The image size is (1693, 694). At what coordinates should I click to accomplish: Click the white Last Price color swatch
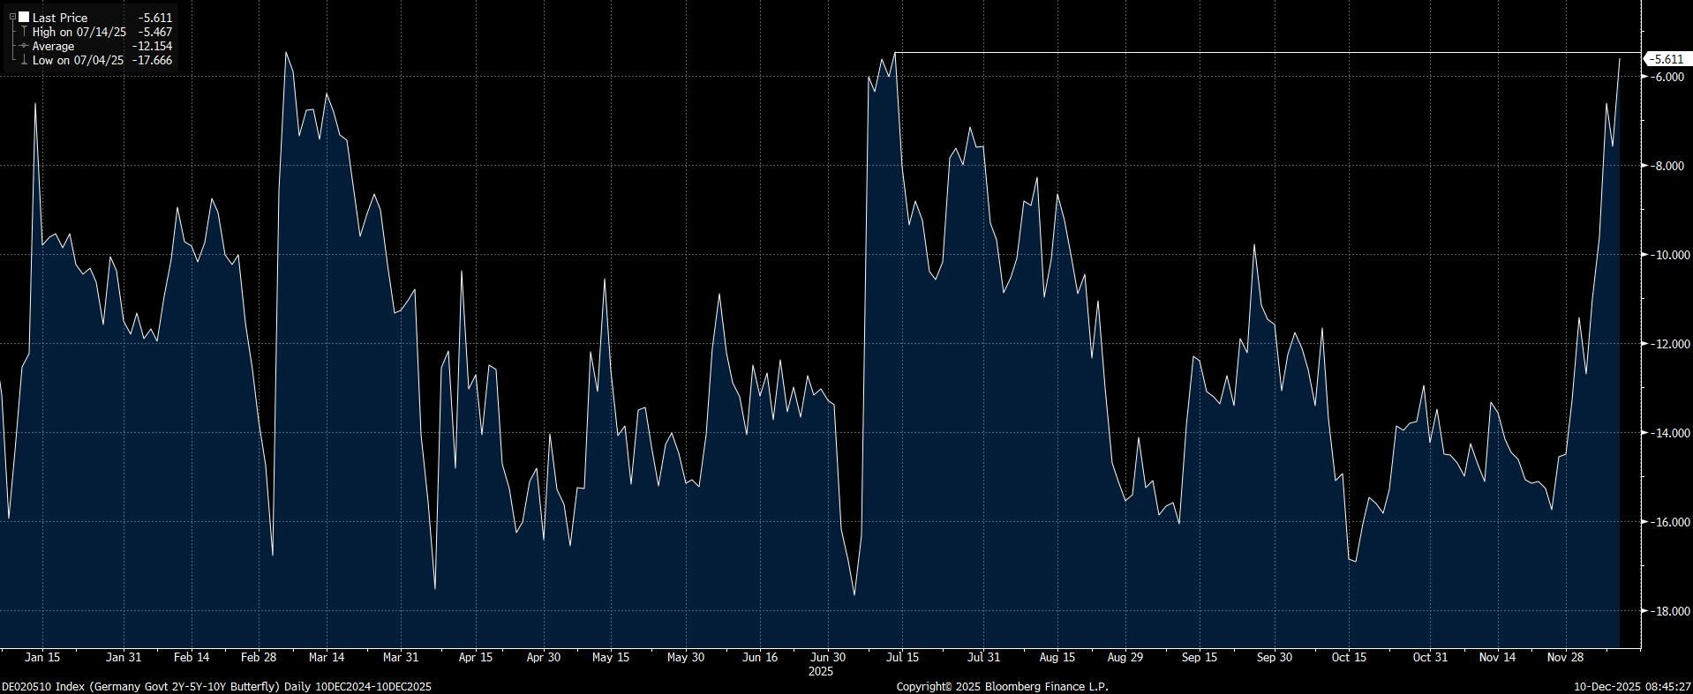pyautogui.click(x=24, y=17)
